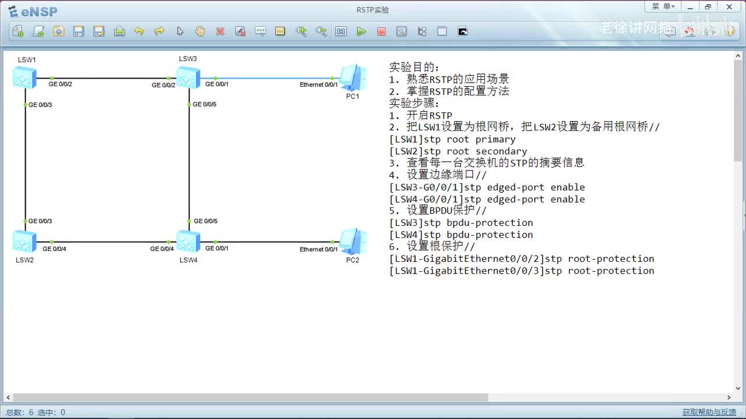
Task: Select the red X delete tool
Action: [220, 31]
